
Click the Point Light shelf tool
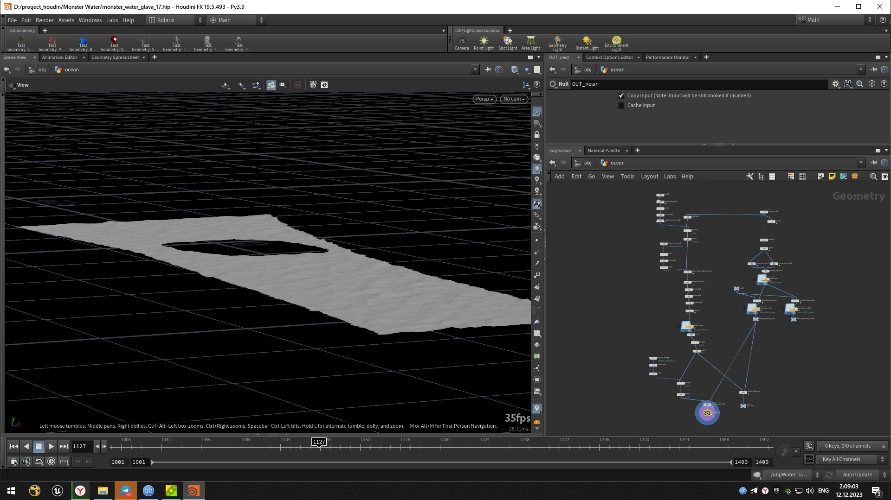pos(484,43)
